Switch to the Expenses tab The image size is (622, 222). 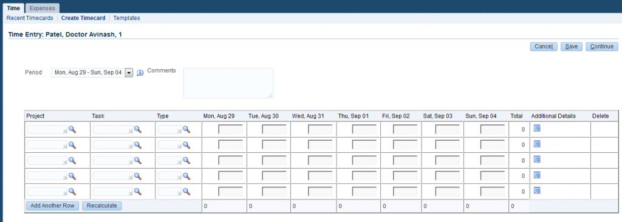pyautogui.click(x=43, y=8)
